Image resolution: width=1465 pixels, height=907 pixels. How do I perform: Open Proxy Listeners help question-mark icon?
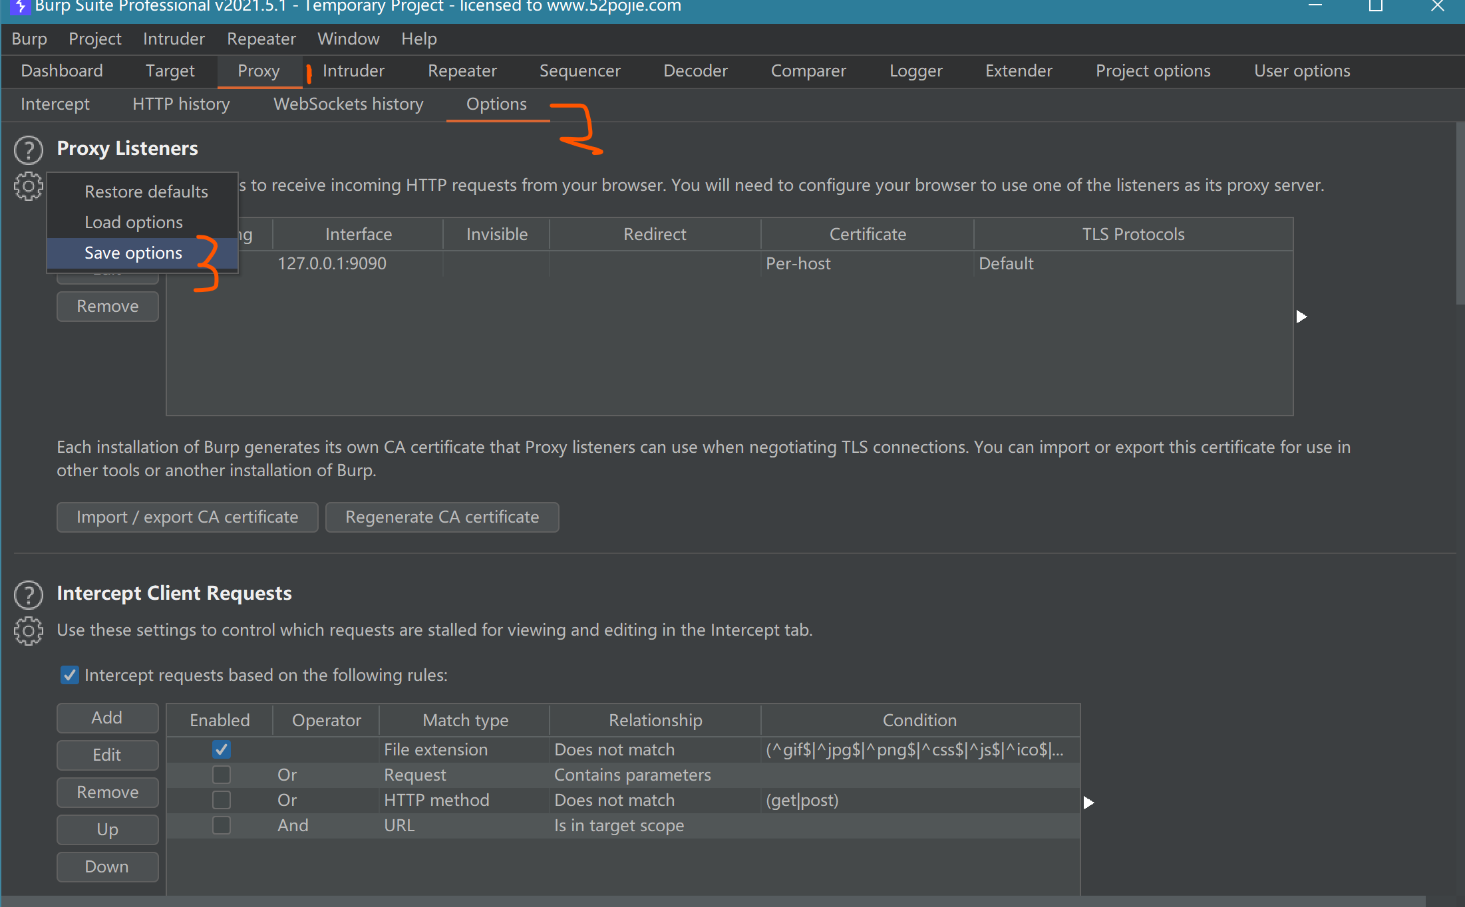[29, 150]
